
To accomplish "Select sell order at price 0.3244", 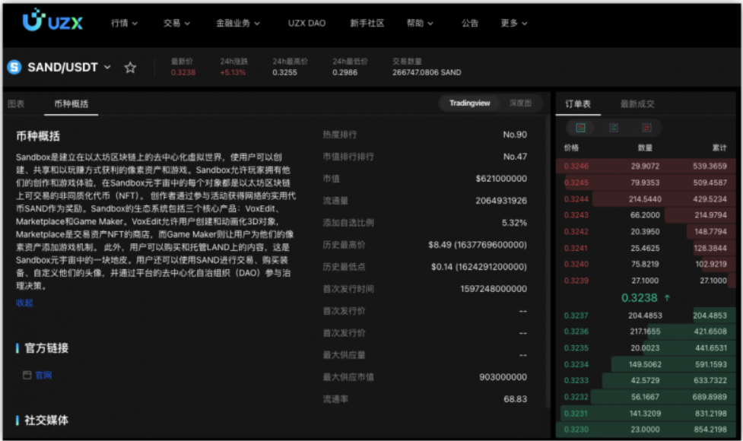I will [x=646, y=199].
